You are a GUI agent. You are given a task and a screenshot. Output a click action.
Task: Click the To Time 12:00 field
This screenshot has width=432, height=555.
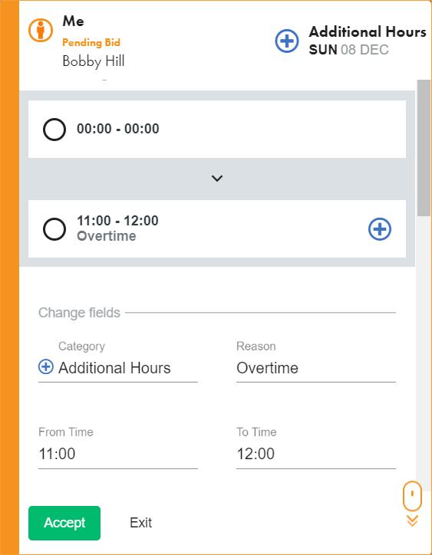pos(316,454)
